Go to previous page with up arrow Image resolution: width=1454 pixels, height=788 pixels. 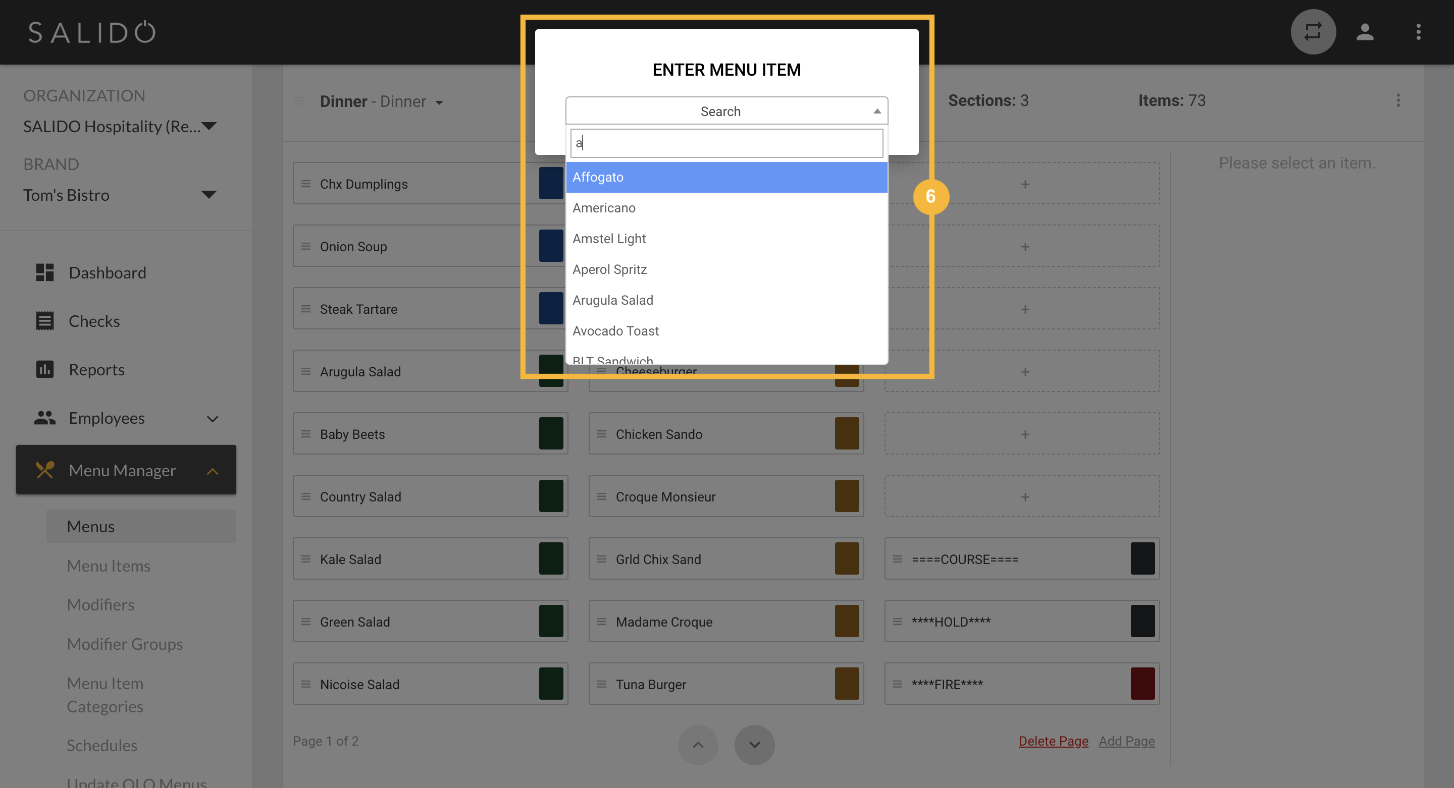point(698,745)
